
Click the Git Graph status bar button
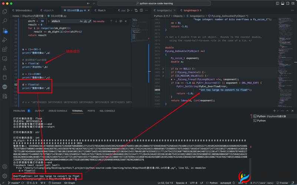(69, 183)
